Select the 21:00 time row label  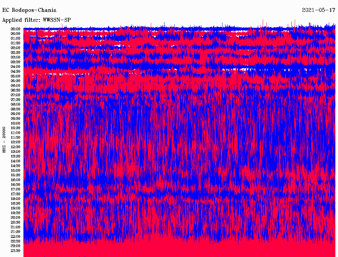[x=16, y=227]
